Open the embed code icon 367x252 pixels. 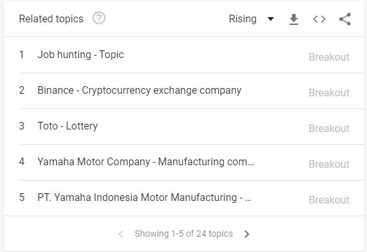click(319, 19)
